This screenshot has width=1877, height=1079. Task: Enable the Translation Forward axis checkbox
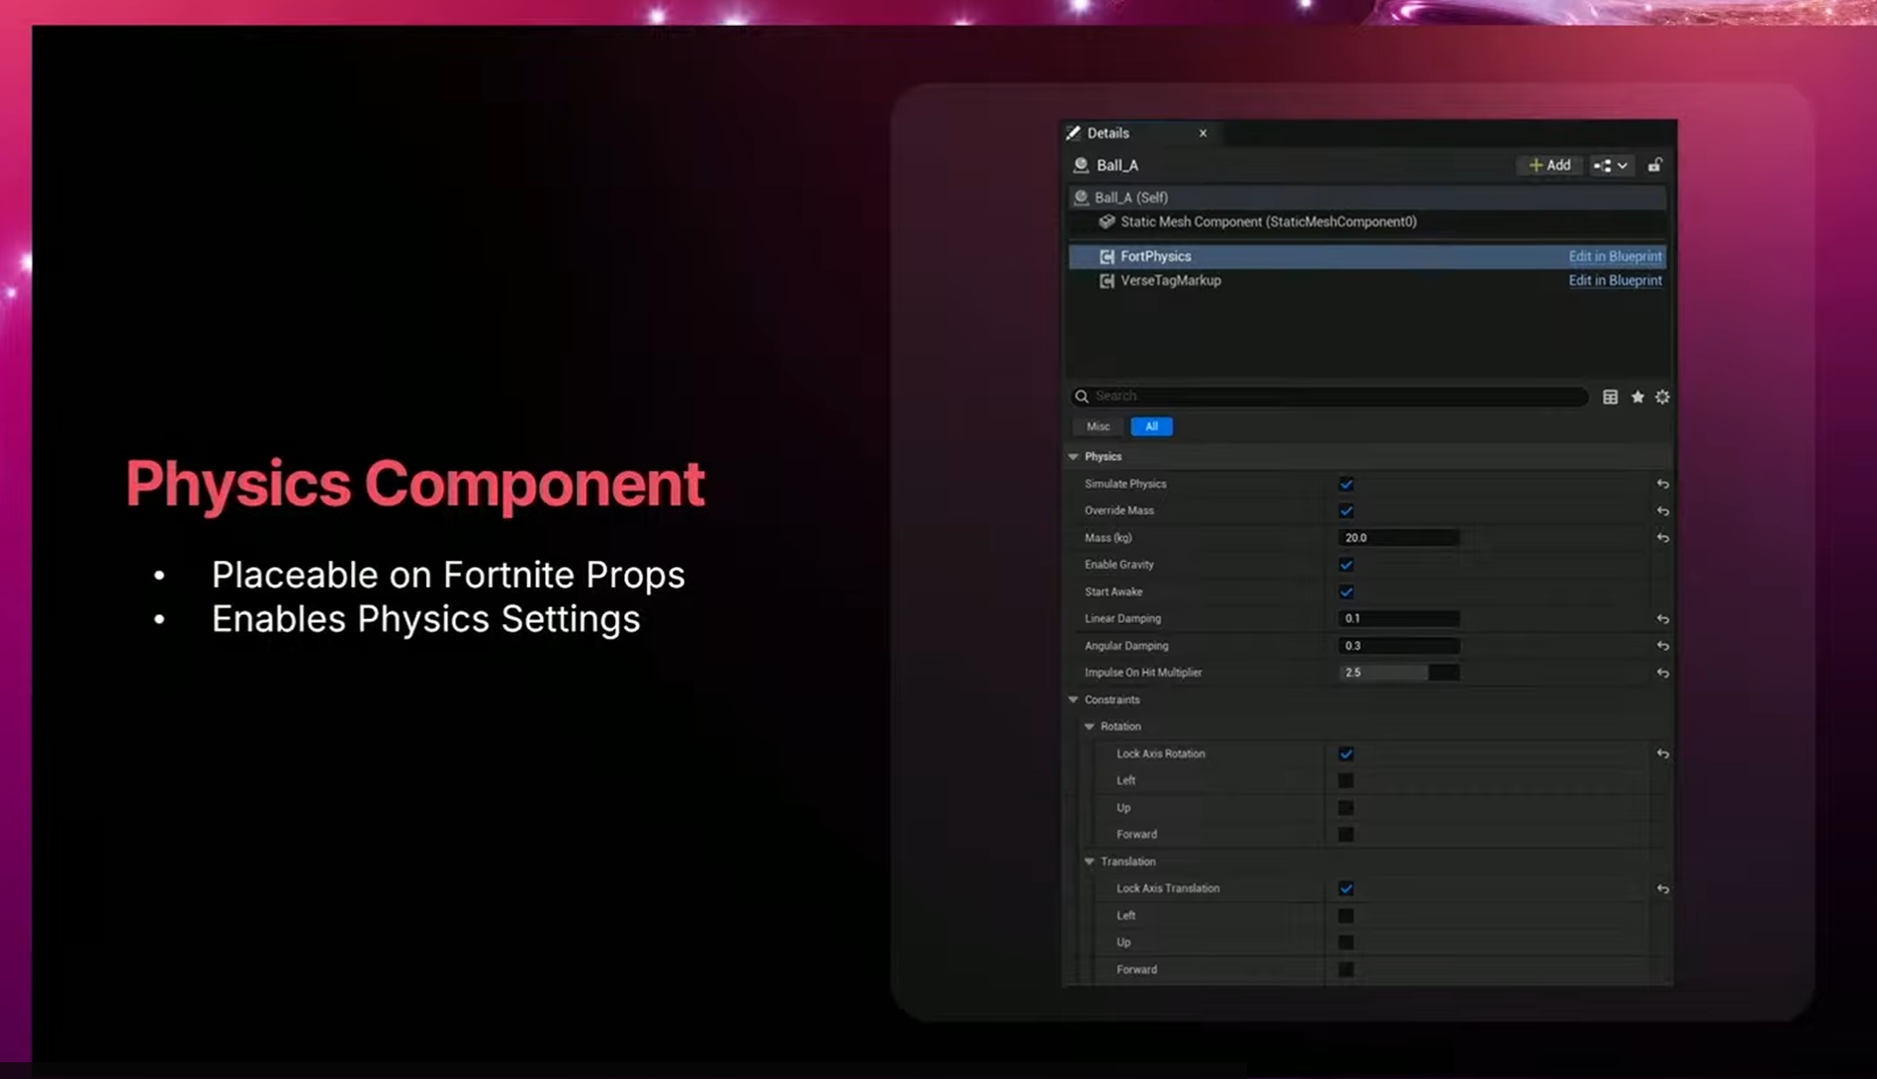pyautogui.click(x=1346, y=969)
